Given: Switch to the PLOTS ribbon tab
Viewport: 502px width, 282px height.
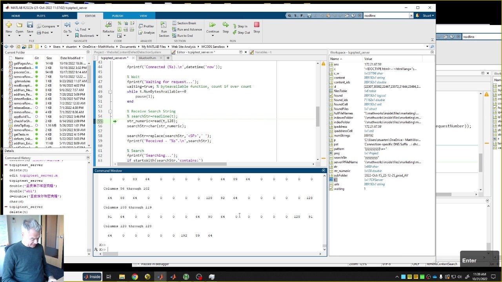Looking at the screenshot, I should click(41, 16).
